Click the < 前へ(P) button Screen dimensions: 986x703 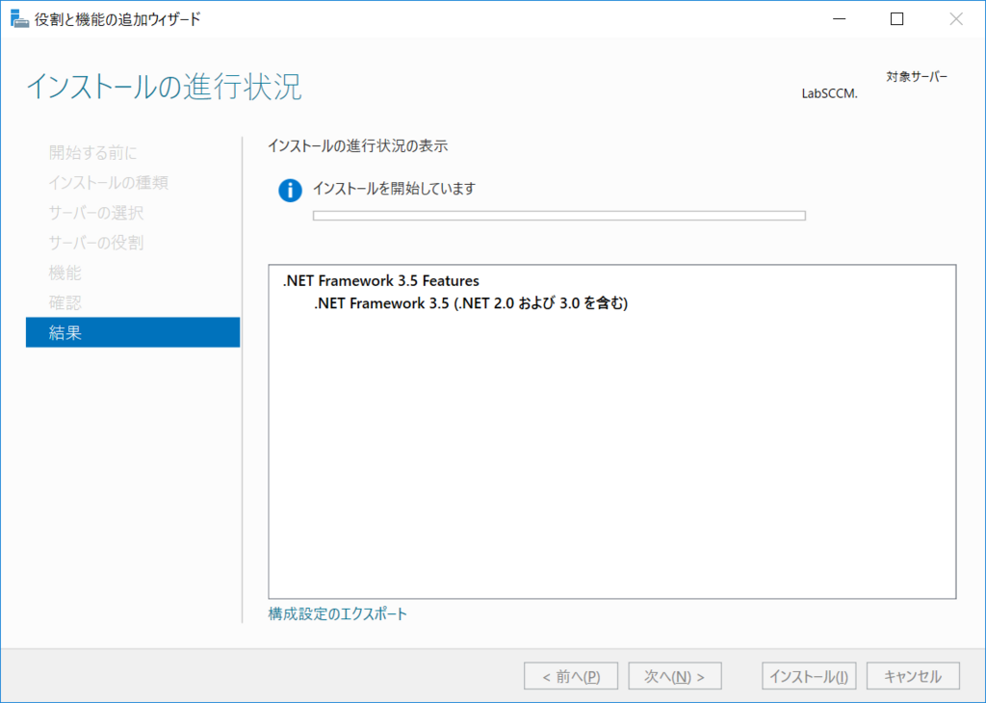(571, 677)
